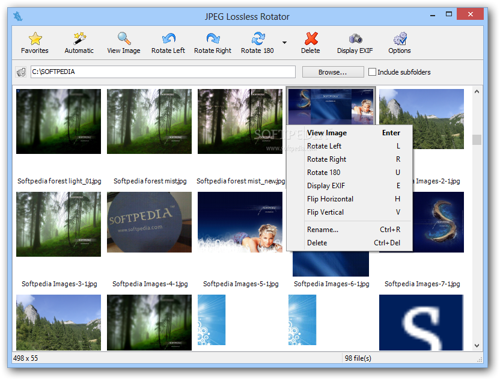Select the Softpedia Images-4-1.jpg thumbnail

[149, 222]
